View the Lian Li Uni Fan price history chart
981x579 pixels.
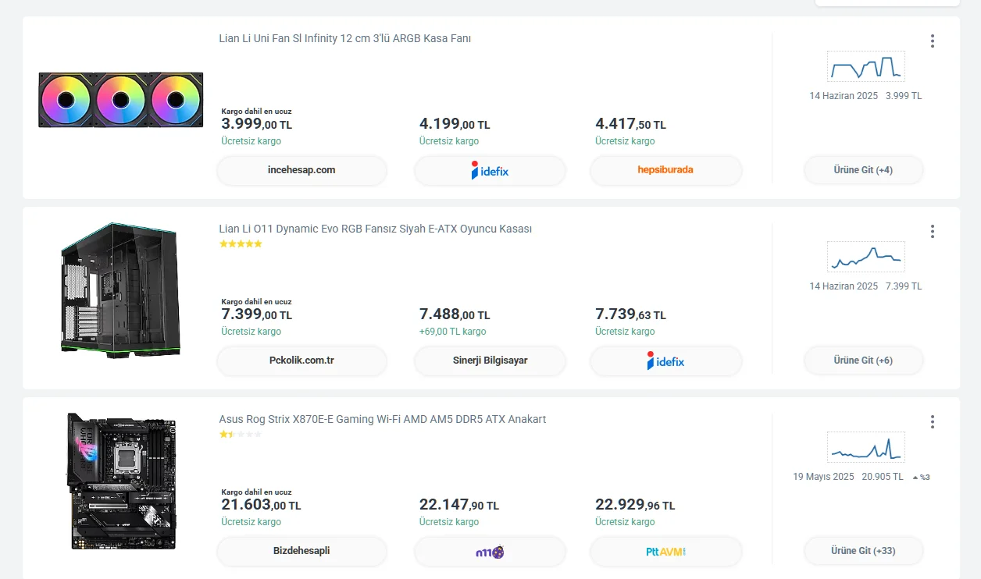(865, 67)
